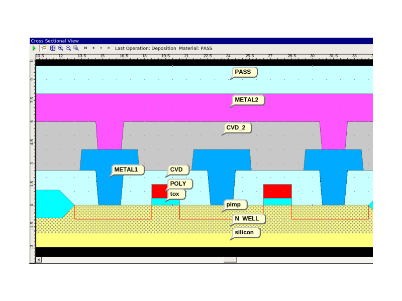Click the red POLY gate region
Screen dimensions: 402x301
[x=159, y=191]
